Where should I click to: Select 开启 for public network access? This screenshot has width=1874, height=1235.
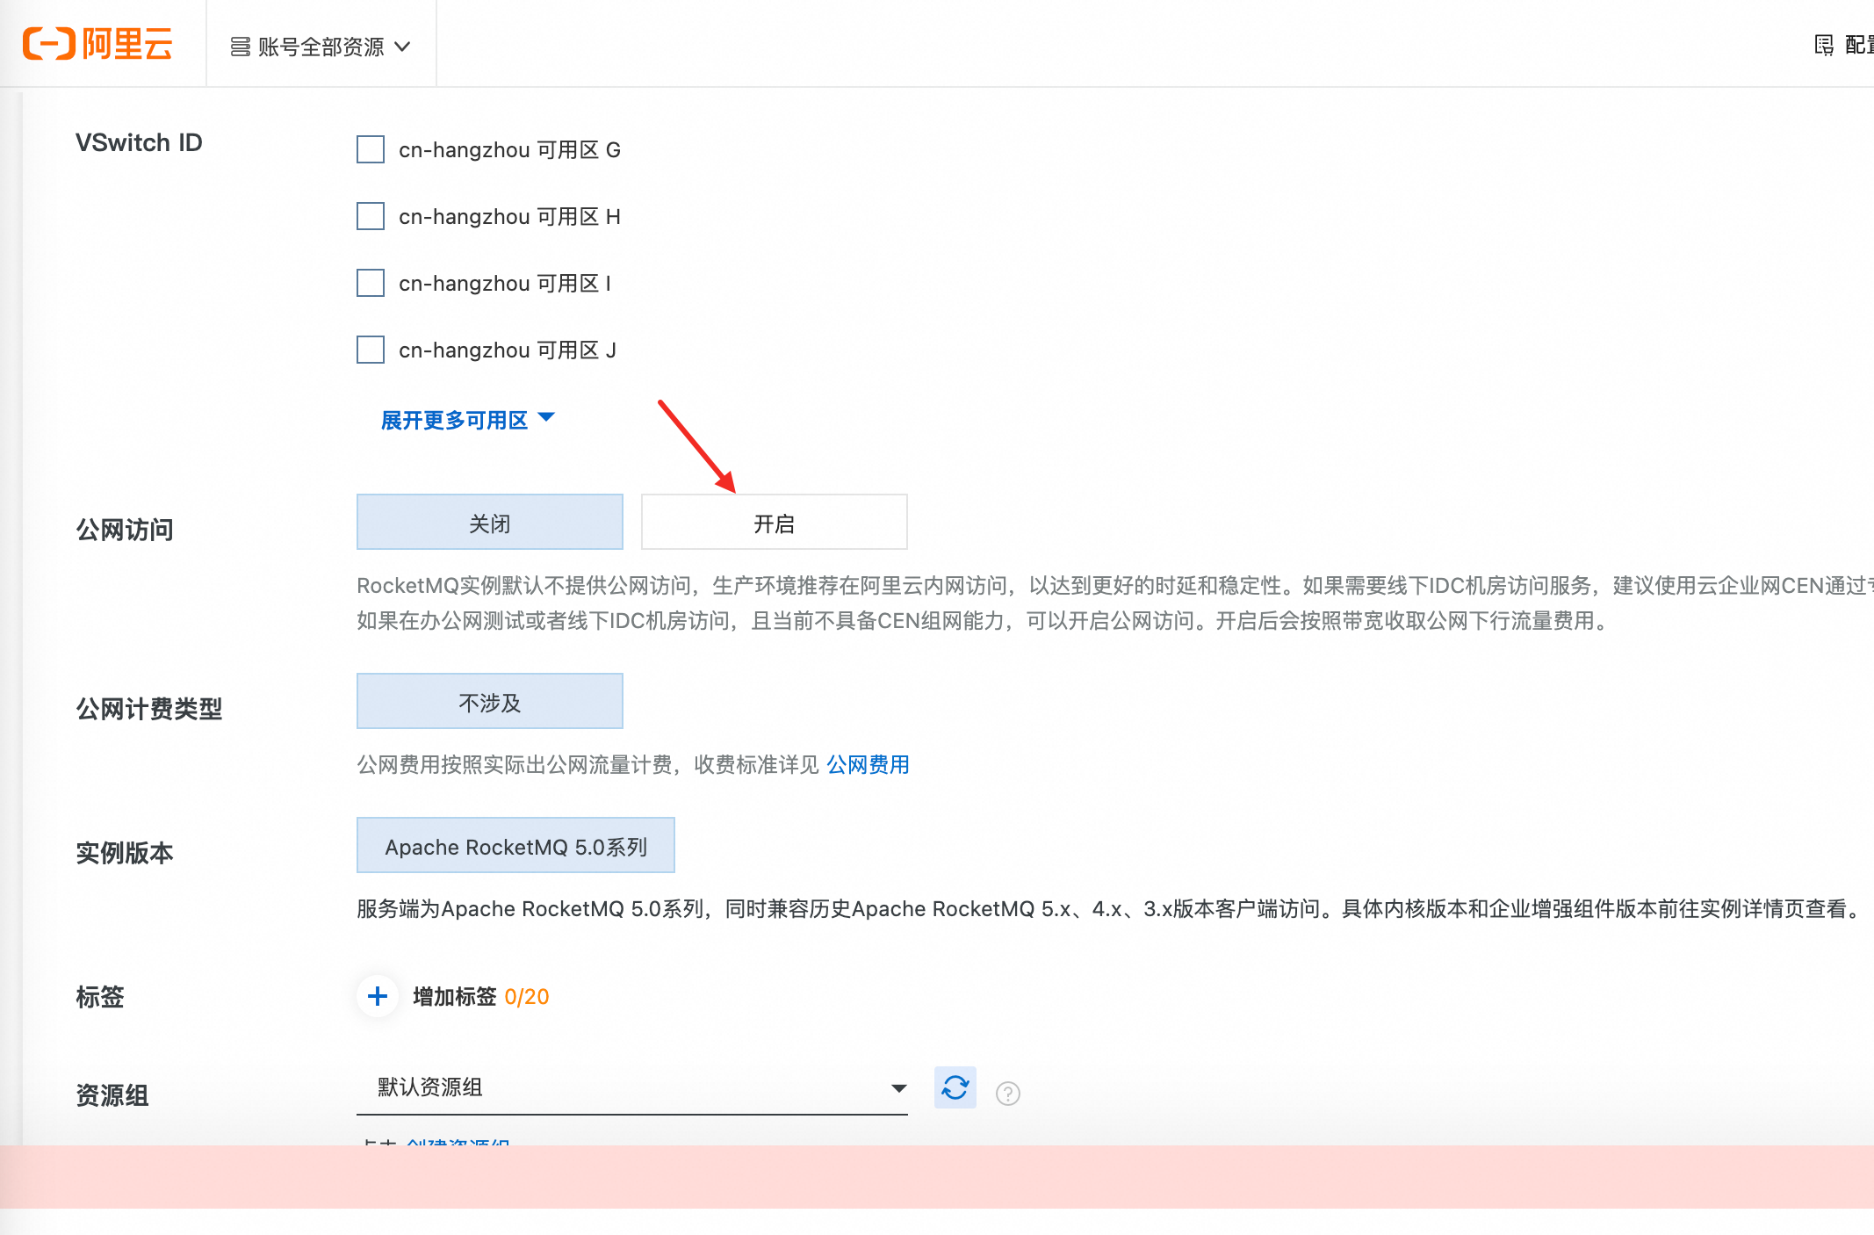774,523
